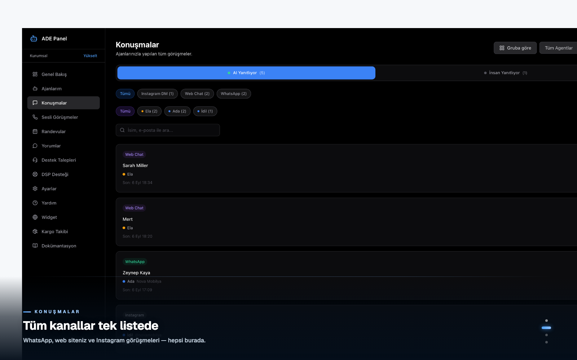Open the Tüm Agentlar dropdown
Viewport: 577px width, 360px height.
tap(559, 48)
